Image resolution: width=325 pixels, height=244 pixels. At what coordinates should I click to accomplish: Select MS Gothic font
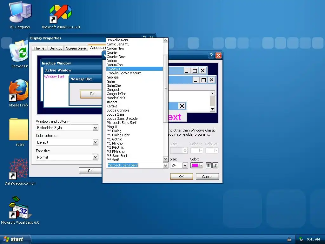pos(135,139)
